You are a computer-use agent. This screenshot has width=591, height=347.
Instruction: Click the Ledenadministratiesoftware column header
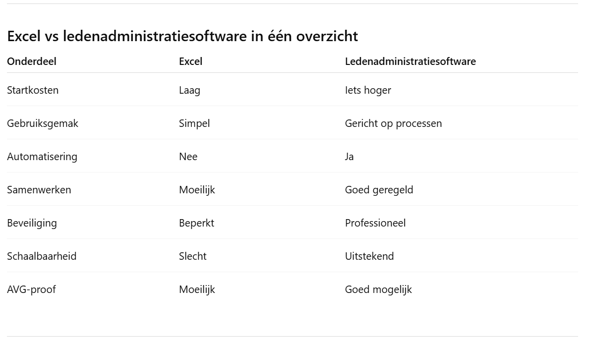[410, 61]
